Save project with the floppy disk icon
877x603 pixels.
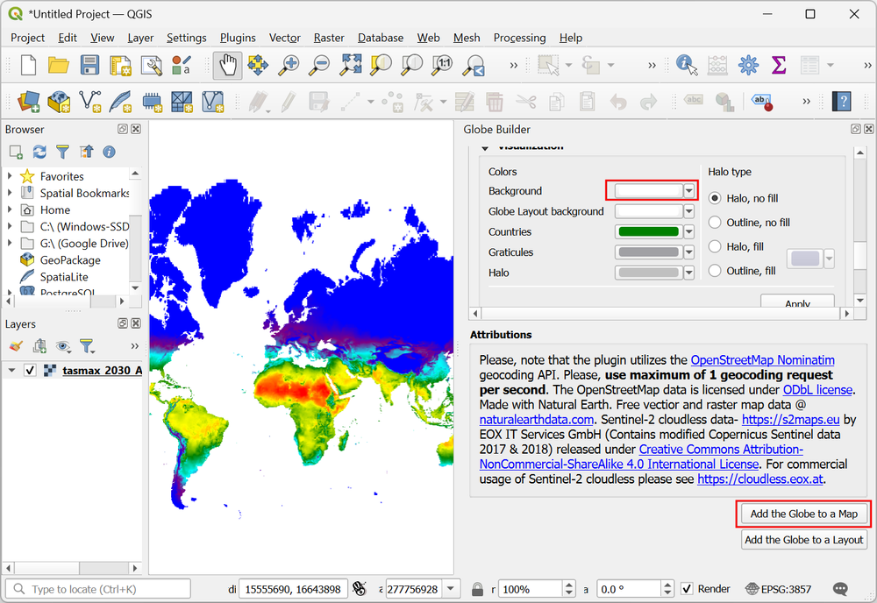click(x=89, y=65)
